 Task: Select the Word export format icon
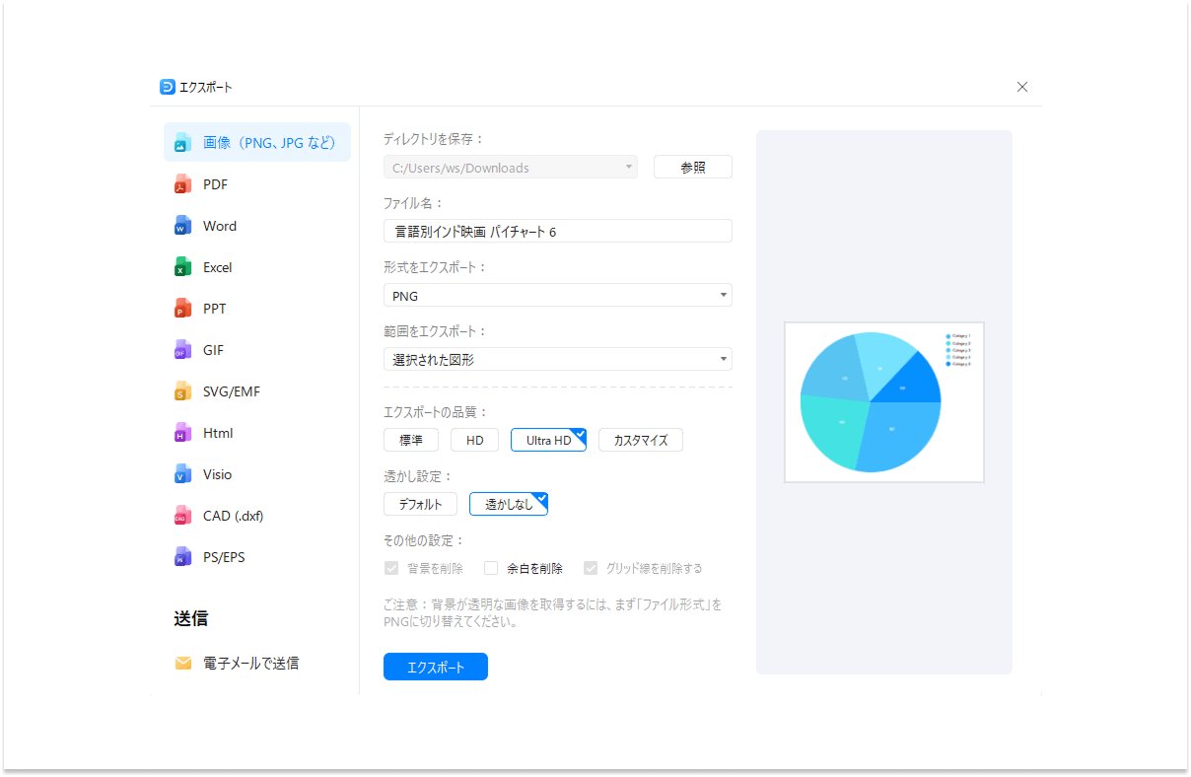click(x=182, y=225)
